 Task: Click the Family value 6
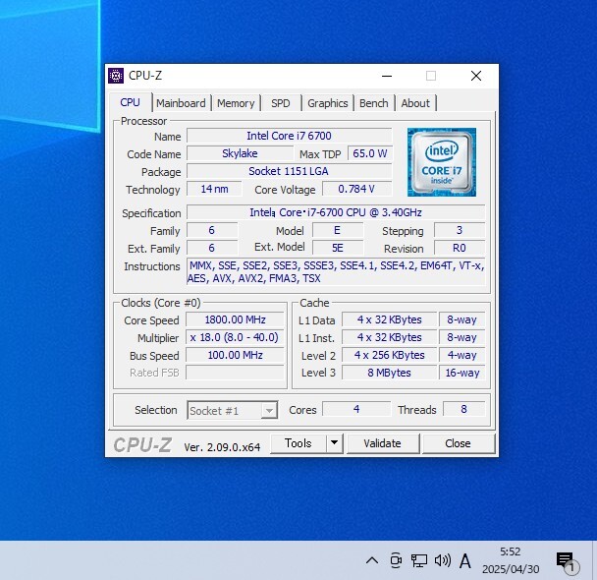[x=212, y=230]
